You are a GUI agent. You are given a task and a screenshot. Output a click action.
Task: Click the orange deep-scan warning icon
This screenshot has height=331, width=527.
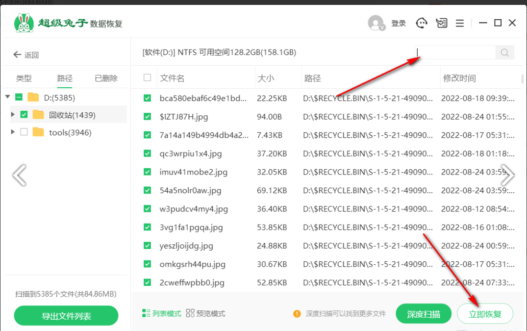(x=297, y=313)
